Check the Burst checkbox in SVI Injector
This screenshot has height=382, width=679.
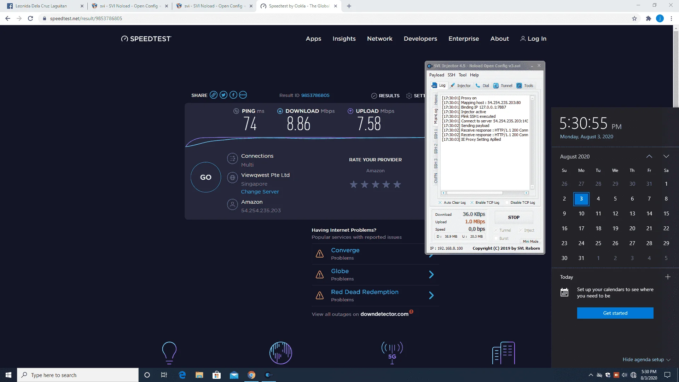496,238
